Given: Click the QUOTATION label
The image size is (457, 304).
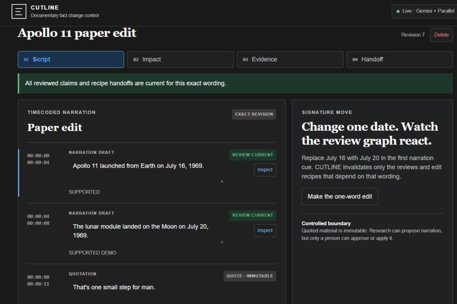Looking at the screenshot, I should pyautogui.click(x=82, y=274).
